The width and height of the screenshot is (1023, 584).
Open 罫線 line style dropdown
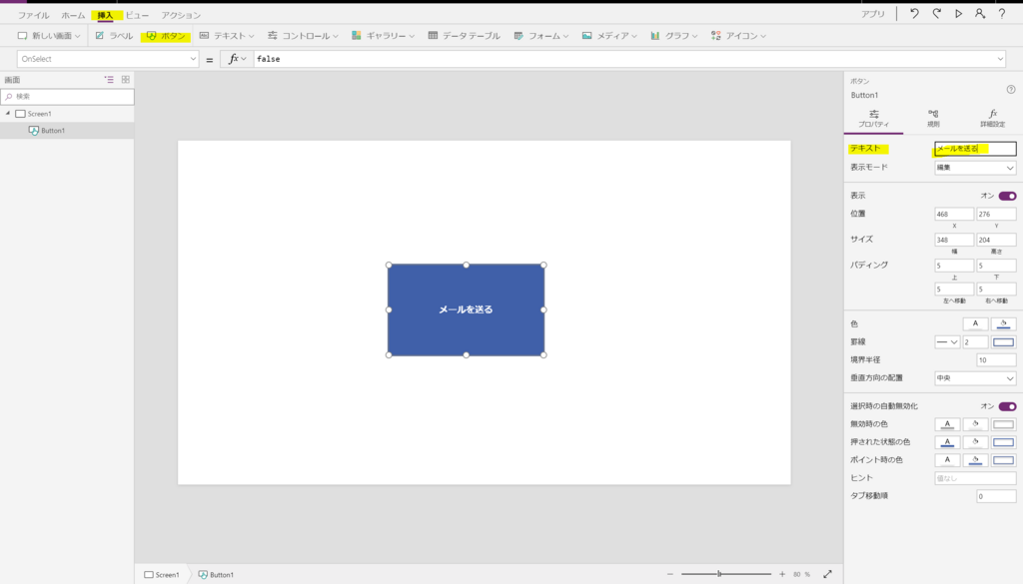click(947, 342)
